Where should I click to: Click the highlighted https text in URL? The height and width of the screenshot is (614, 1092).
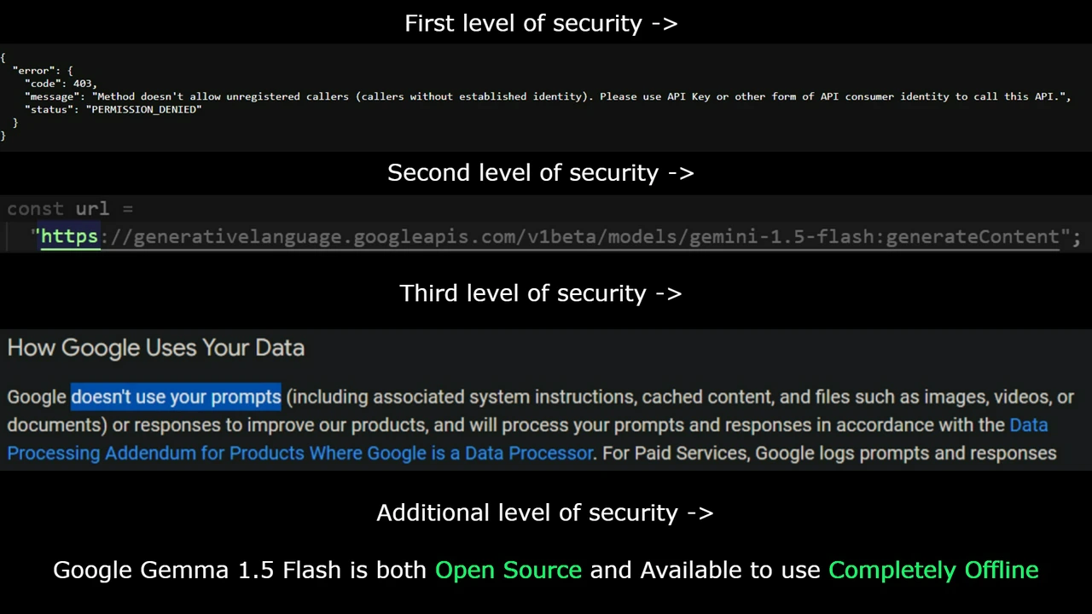[x=69, y=236]
